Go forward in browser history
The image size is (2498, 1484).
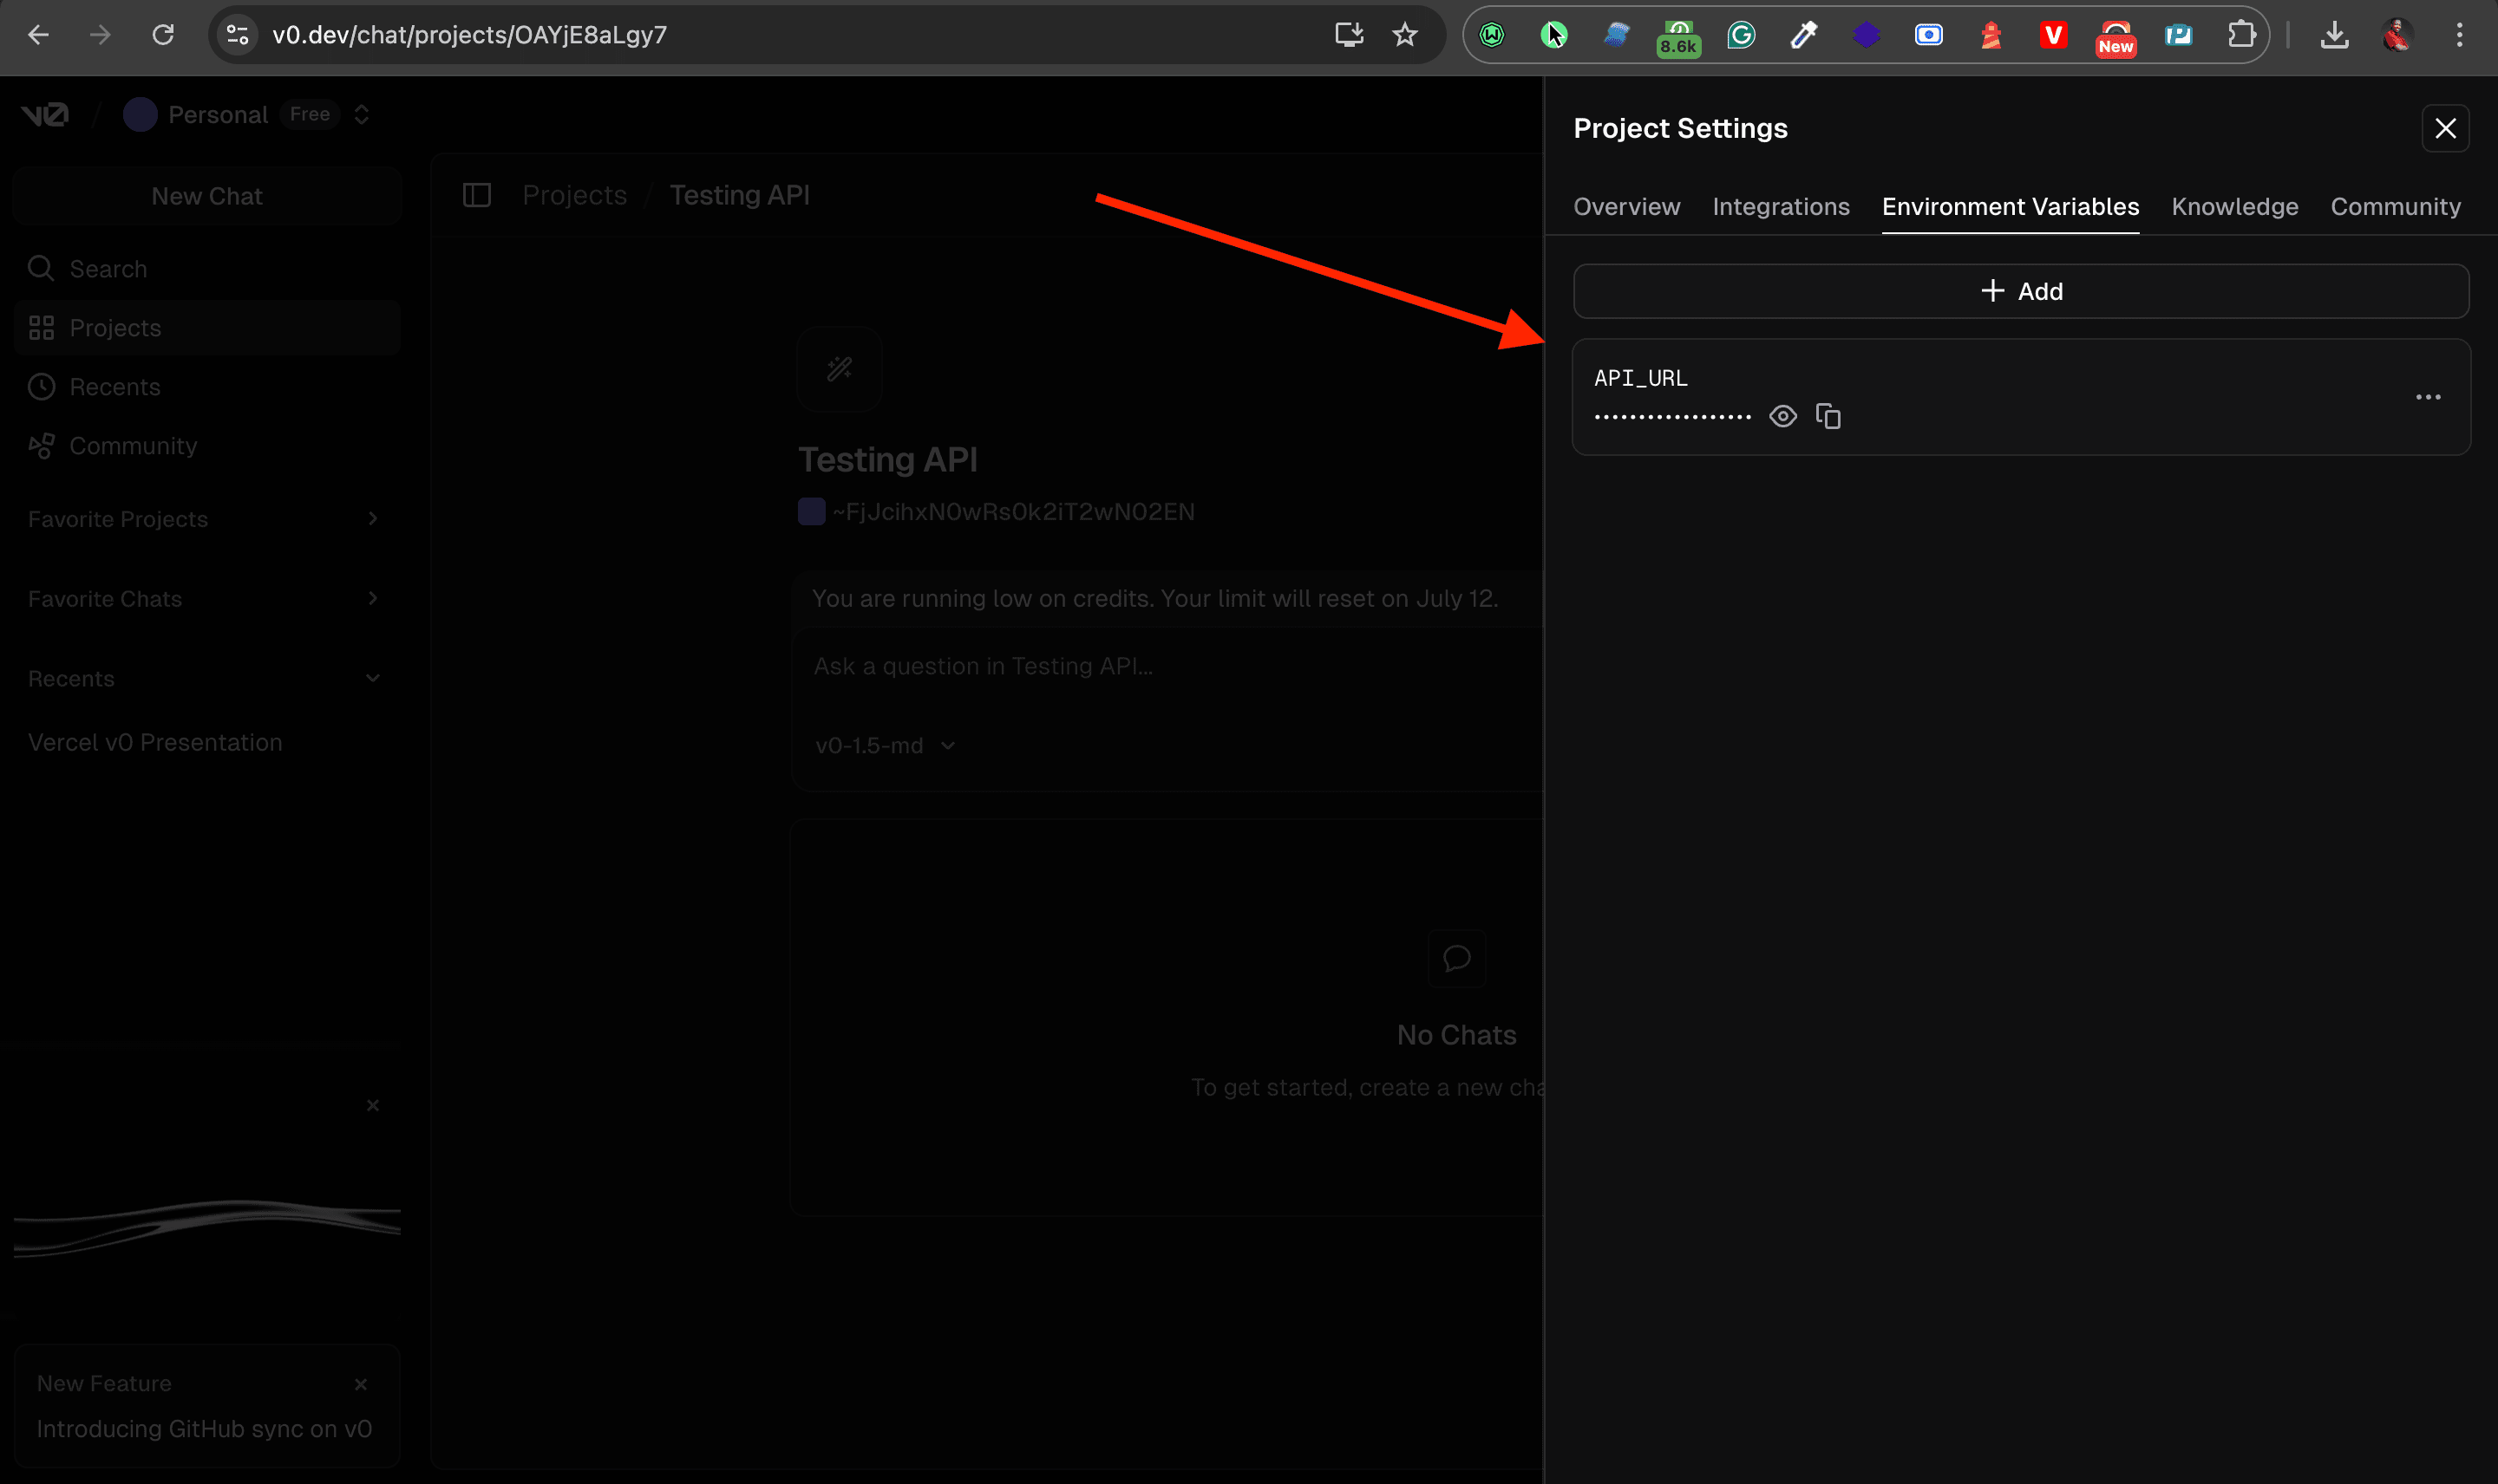(100, 35)
